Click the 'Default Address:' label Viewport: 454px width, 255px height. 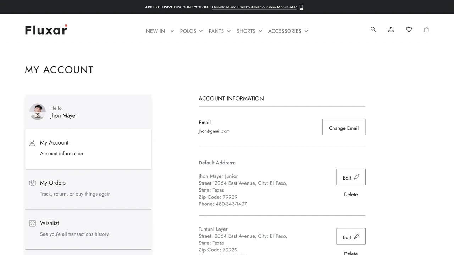tap(217, 163)
